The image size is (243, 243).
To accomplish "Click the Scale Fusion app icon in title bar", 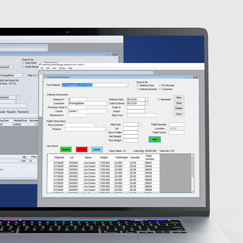I will 40,65.
